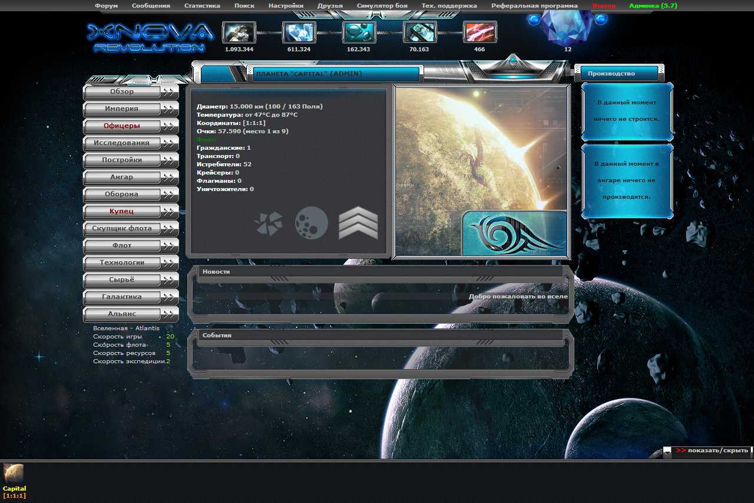Click the energy resource icon showing 466
The width and height of the screenshot is (754, 503).
click(480, 32)
